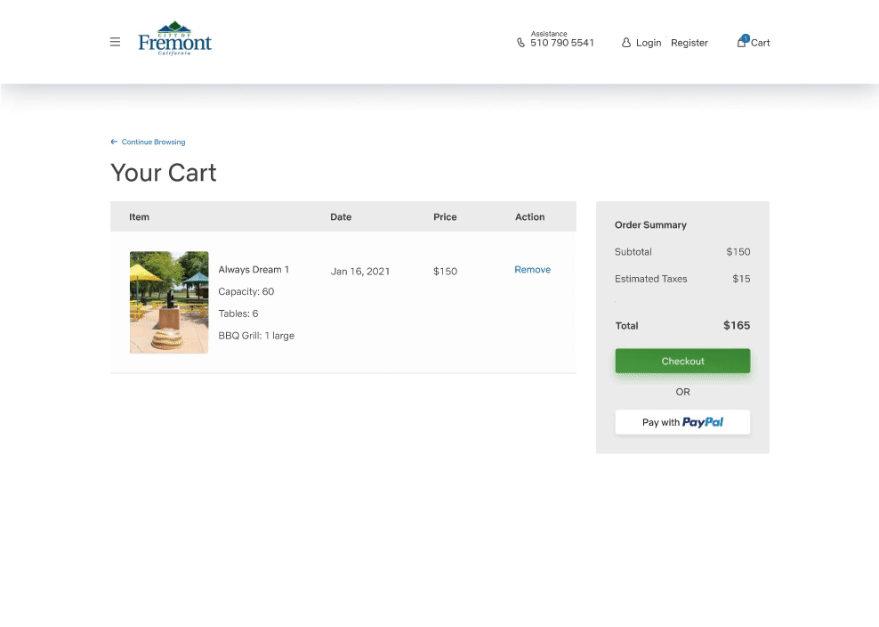Open the Cart link in header
Screen dimensions: 879x627
[760, 43]
